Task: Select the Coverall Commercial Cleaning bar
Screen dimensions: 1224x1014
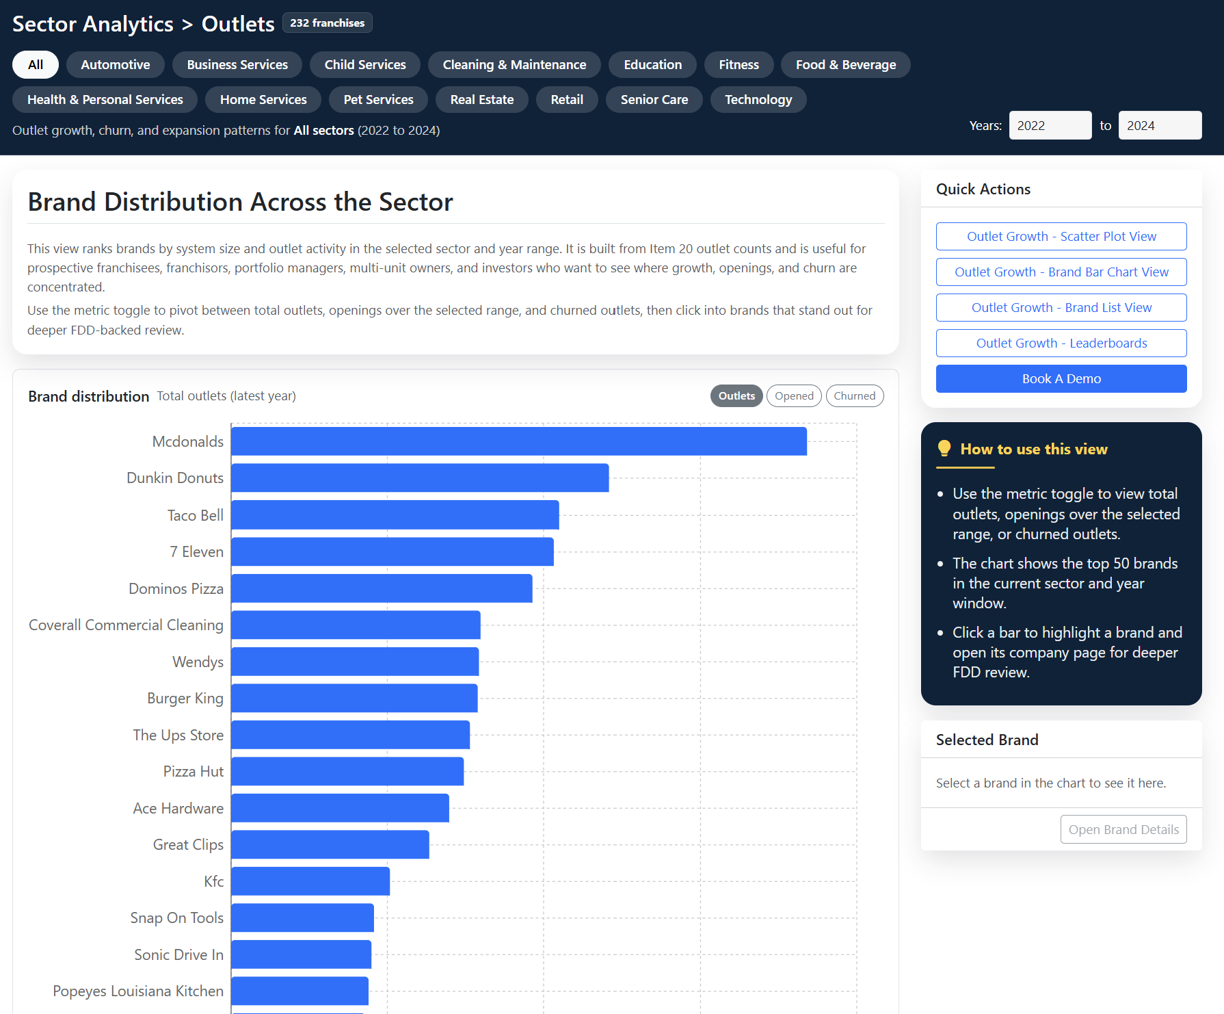Action: (x=356, y=625)
